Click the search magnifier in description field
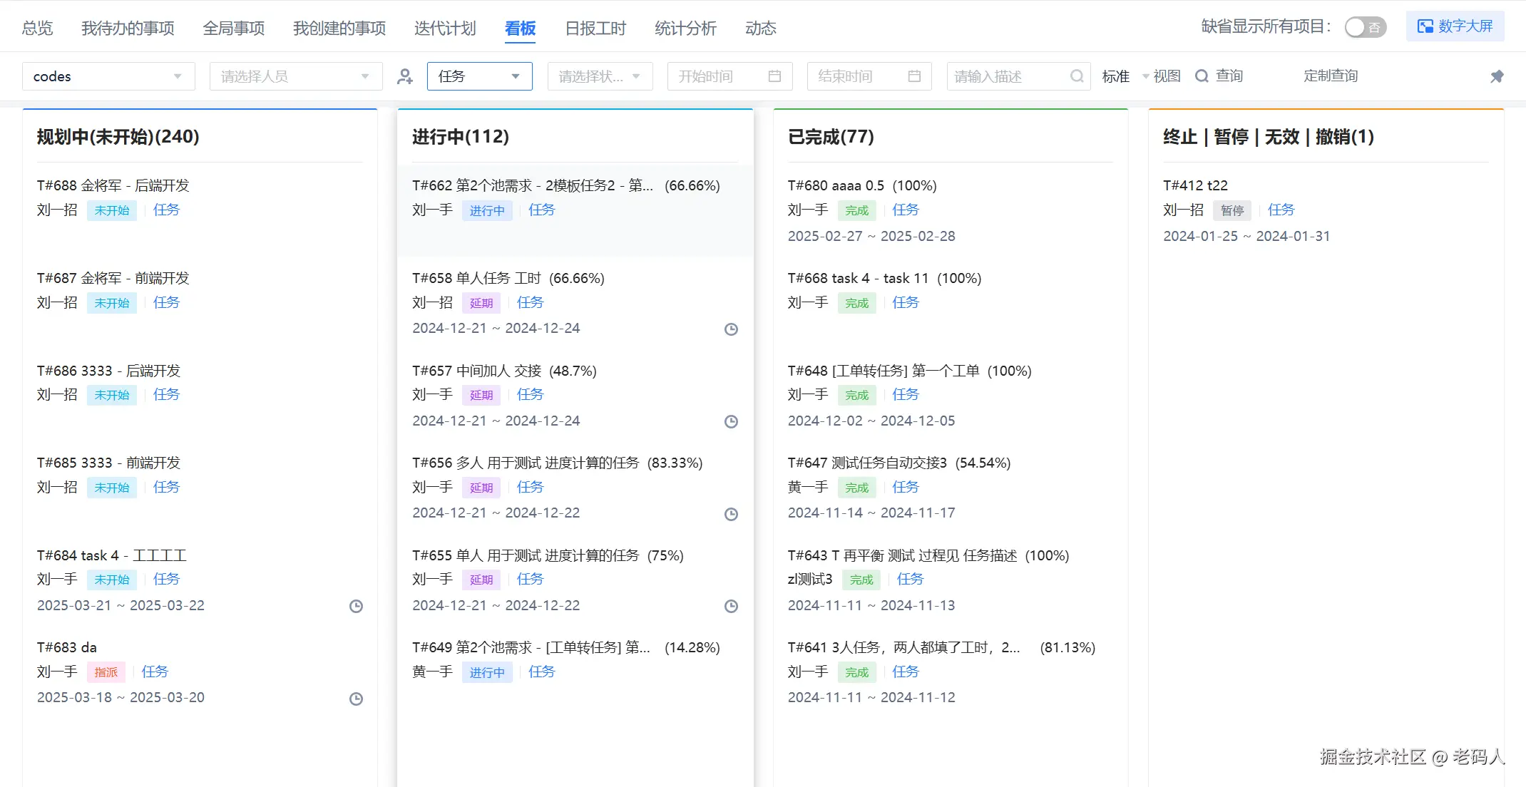The height and width of the screenshot is (787, 1526). tap(1077, 76)
